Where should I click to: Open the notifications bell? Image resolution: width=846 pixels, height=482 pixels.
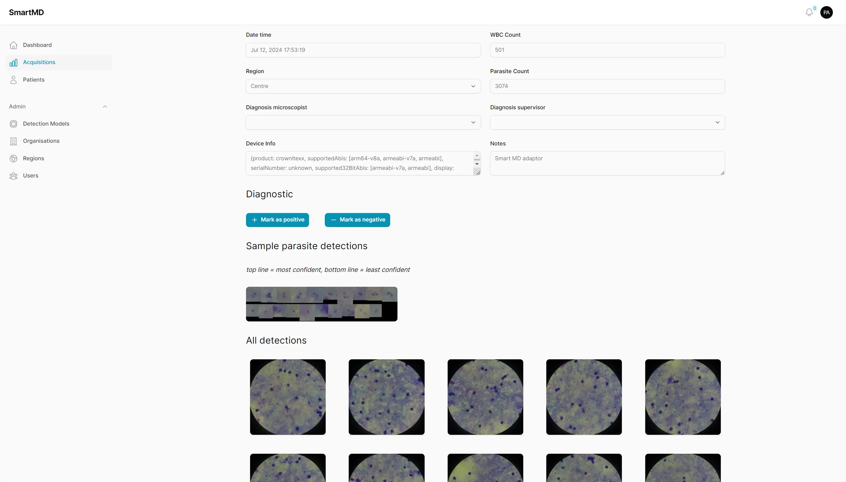[x=809, y=12]
